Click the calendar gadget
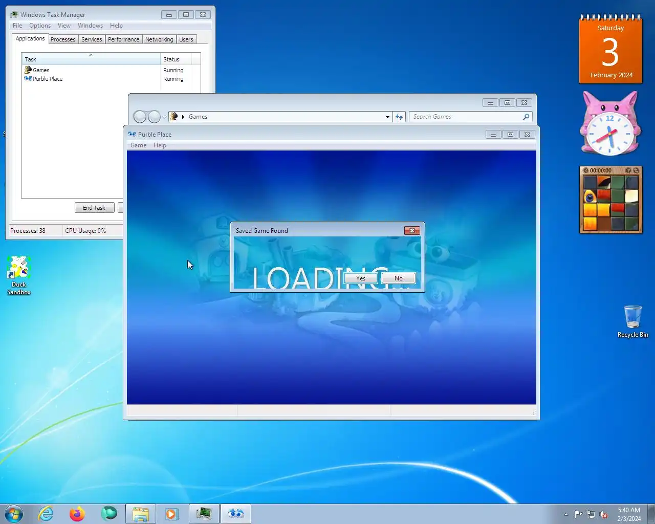This screenshot has height=524, width=655. pos(610,49)
